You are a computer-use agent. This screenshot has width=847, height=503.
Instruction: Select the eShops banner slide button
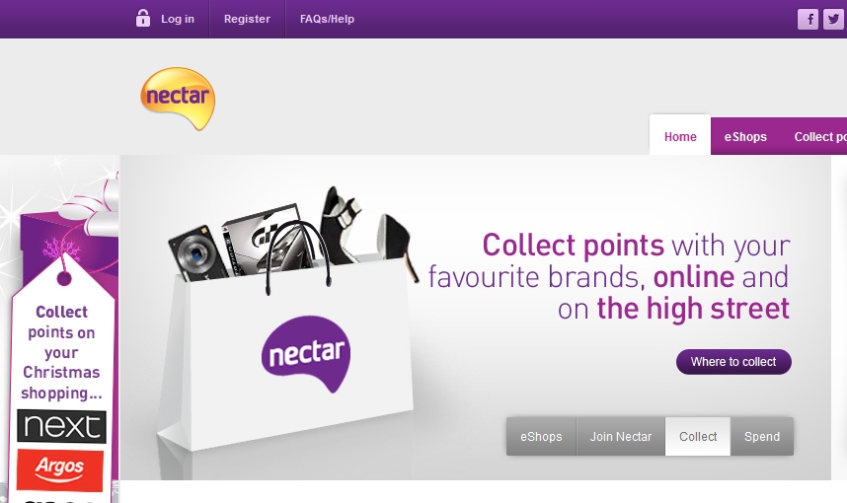[x=541, y=436]
